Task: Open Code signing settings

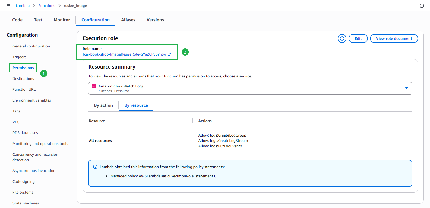Action: (x=24, y=181)
